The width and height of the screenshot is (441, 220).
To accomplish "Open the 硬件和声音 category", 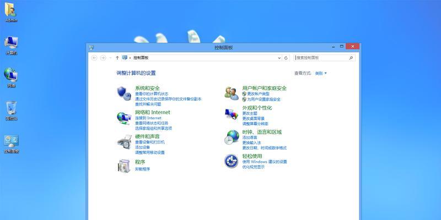I will 147,136.
